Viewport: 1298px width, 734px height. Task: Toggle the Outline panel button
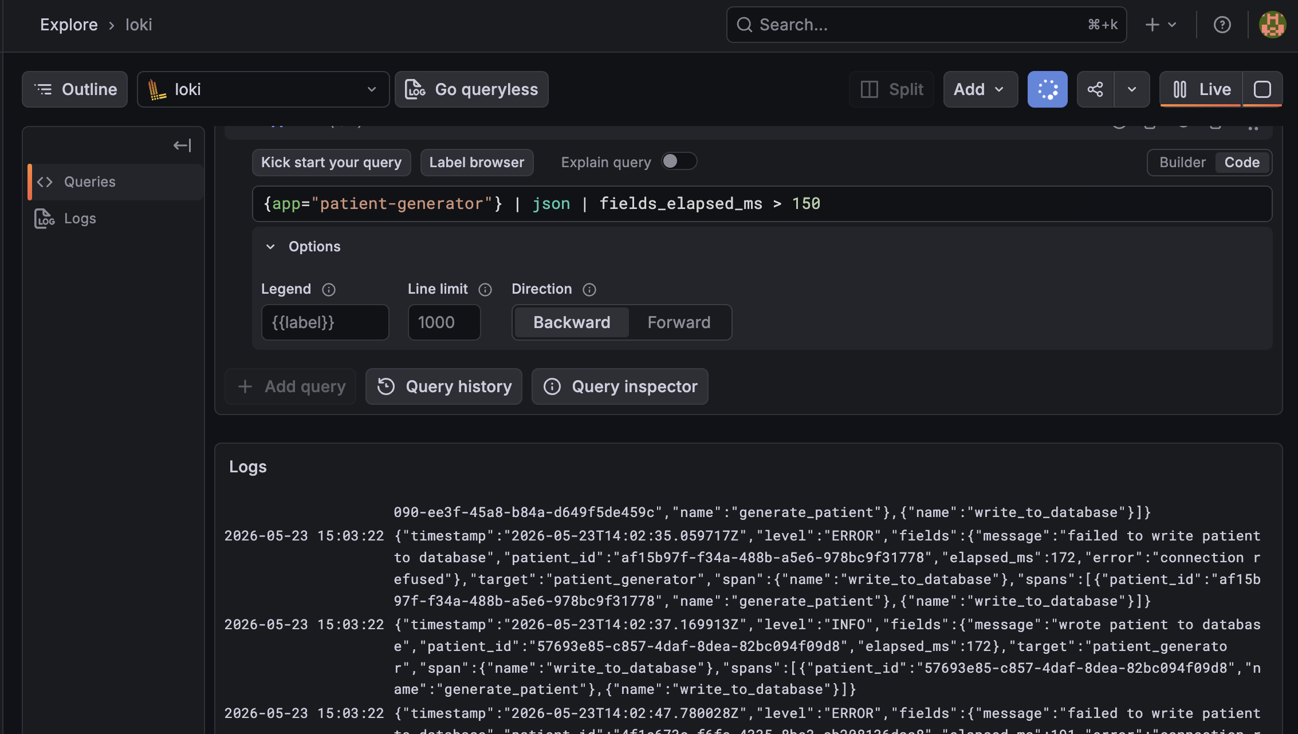[x=75, y=89]
